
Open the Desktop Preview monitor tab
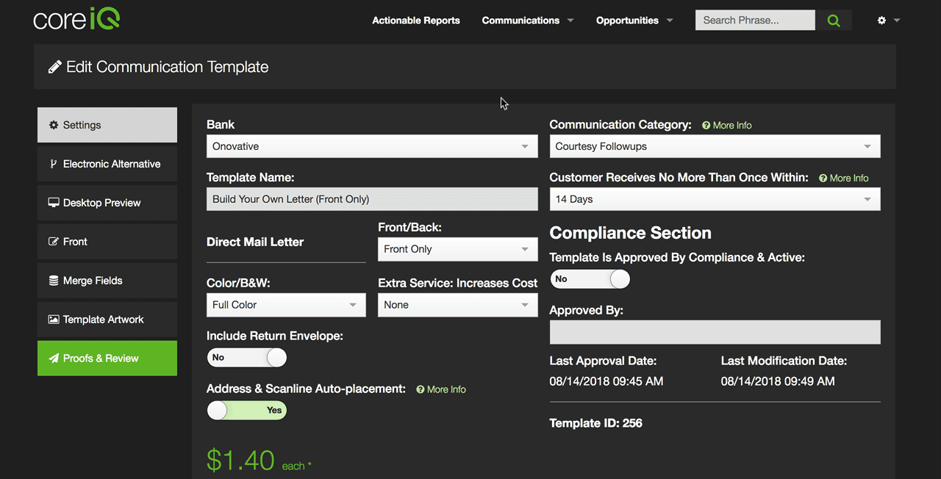pos(107,203)
